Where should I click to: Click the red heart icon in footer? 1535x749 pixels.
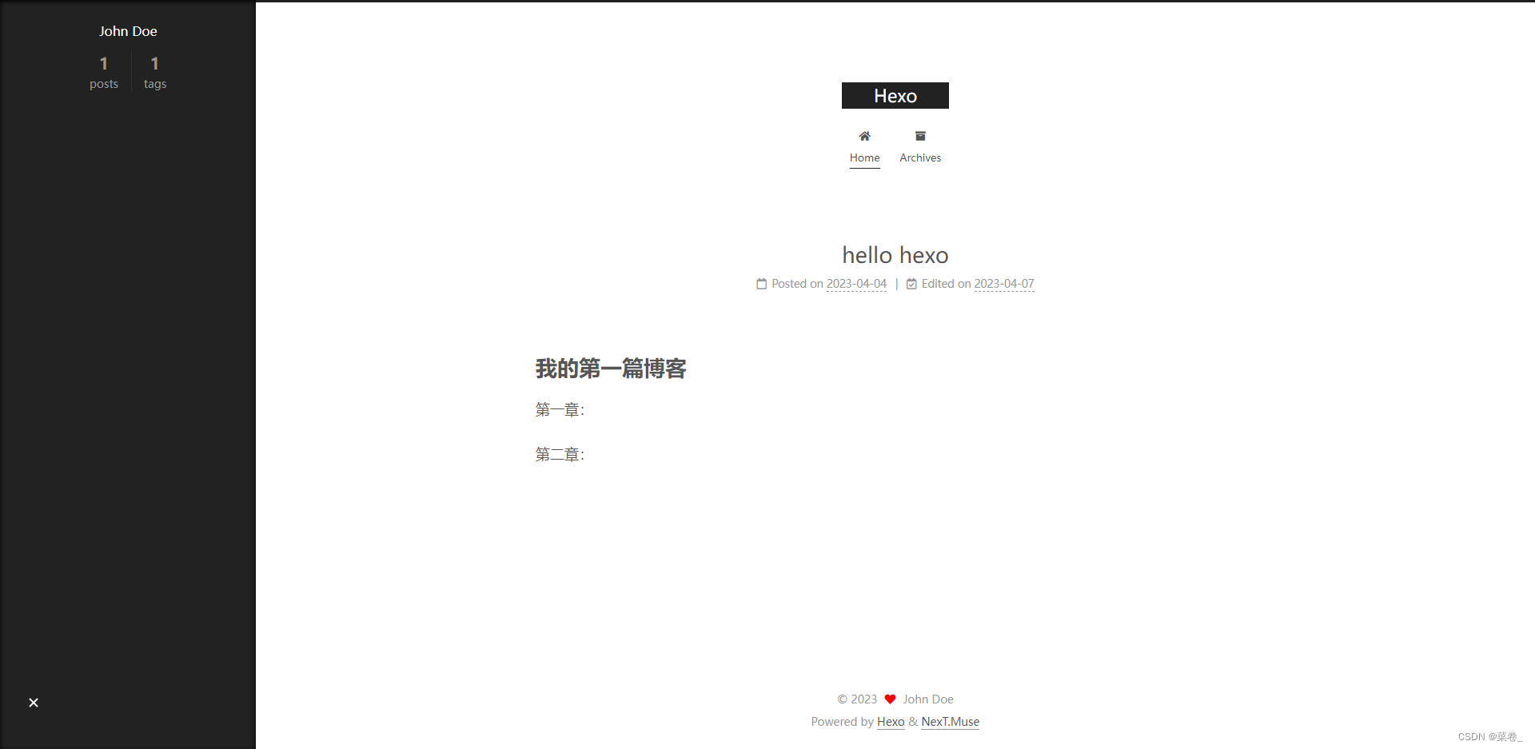coord(890,699)
